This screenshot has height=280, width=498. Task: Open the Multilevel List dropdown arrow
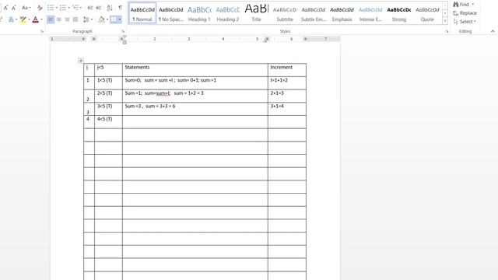click(81, 8)
